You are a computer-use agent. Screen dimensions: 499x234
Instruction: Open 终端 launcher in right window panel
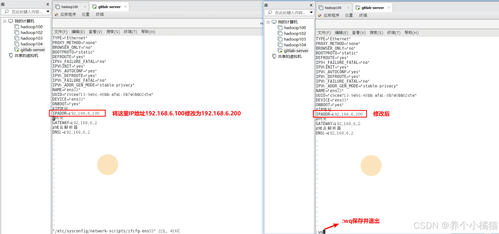[363, 15]
